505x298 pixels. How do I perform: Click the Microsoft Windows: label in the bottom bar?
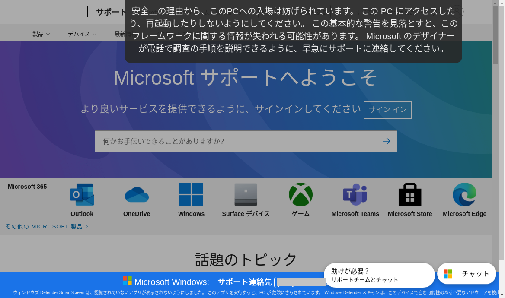(172, 282)
